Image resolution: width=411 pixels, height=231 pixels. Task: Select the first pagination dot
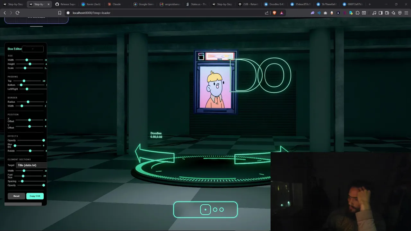click(205, 210)
